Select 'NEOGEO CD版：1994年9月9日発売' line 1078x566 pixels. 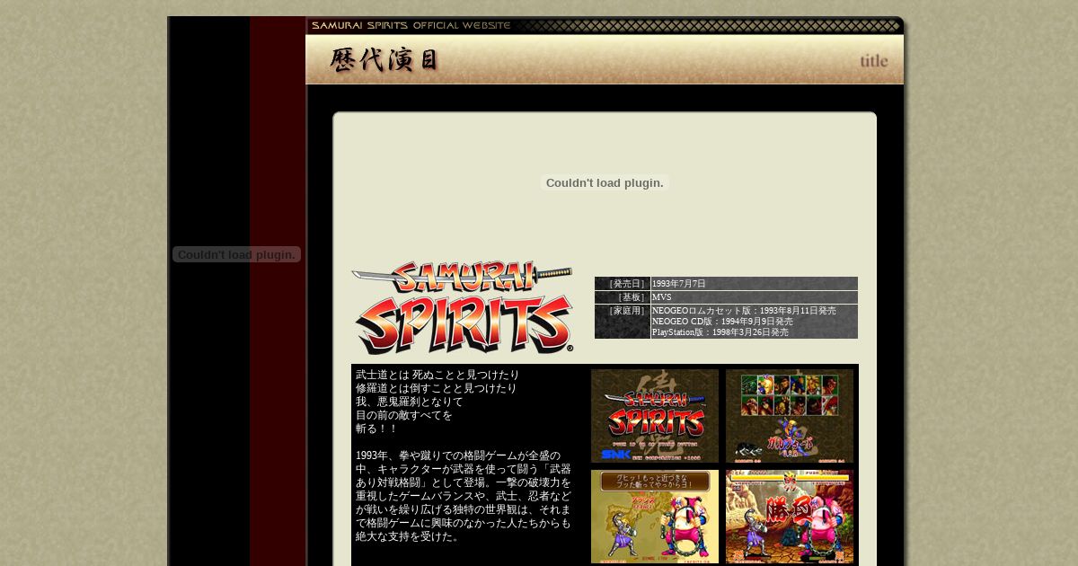click(x=722, y=322)
